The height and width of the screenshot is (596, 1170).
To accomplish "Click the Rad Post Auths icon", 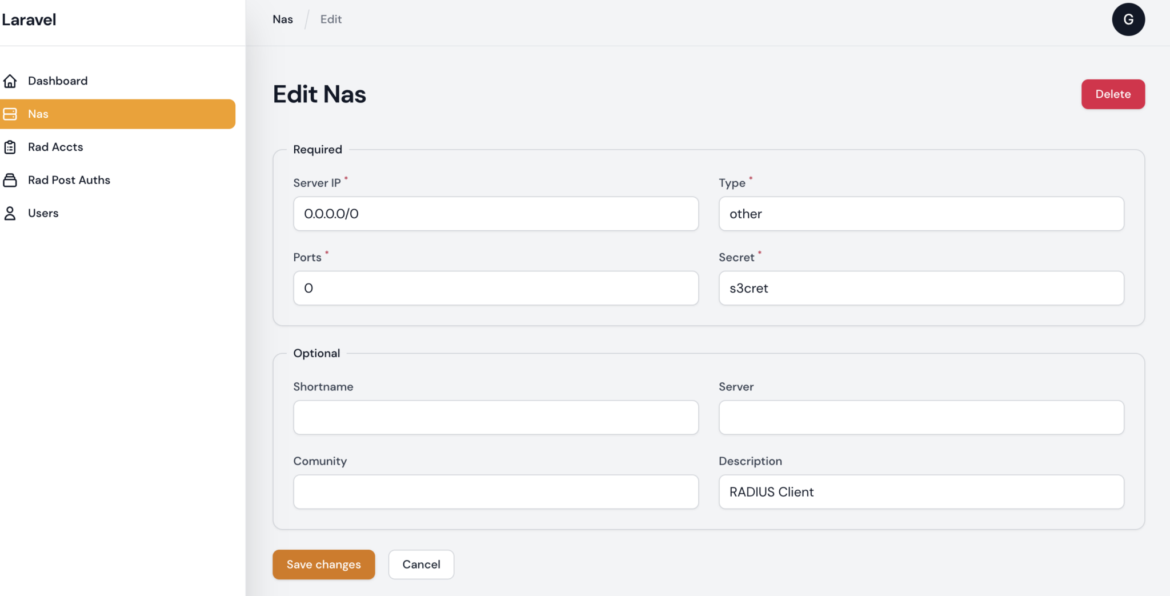I will (10, 180).
